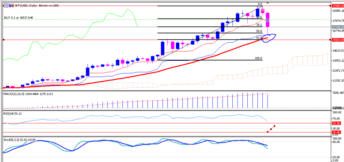The width and height of the screenshot is (344, 162).
Task: Select the short red trendline in RSI window
Action: (271, 129)
